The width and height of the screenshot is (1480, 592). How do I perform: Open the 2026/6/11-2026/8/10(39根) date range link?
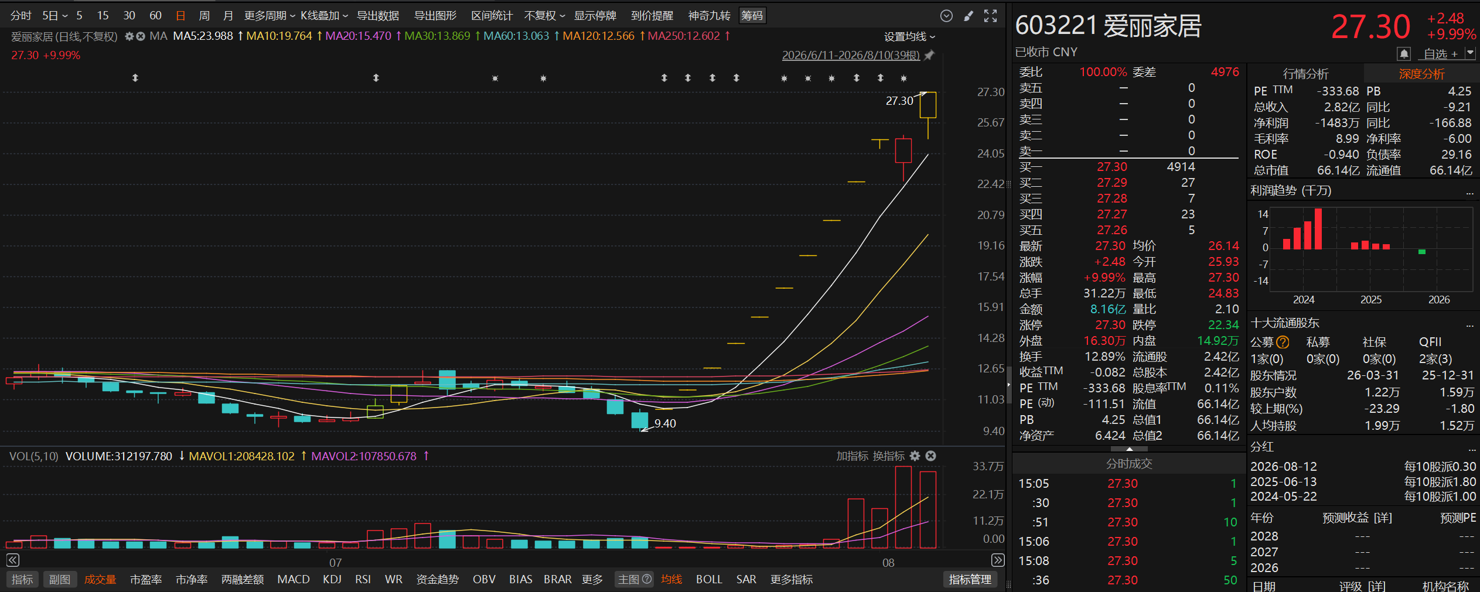851,55
